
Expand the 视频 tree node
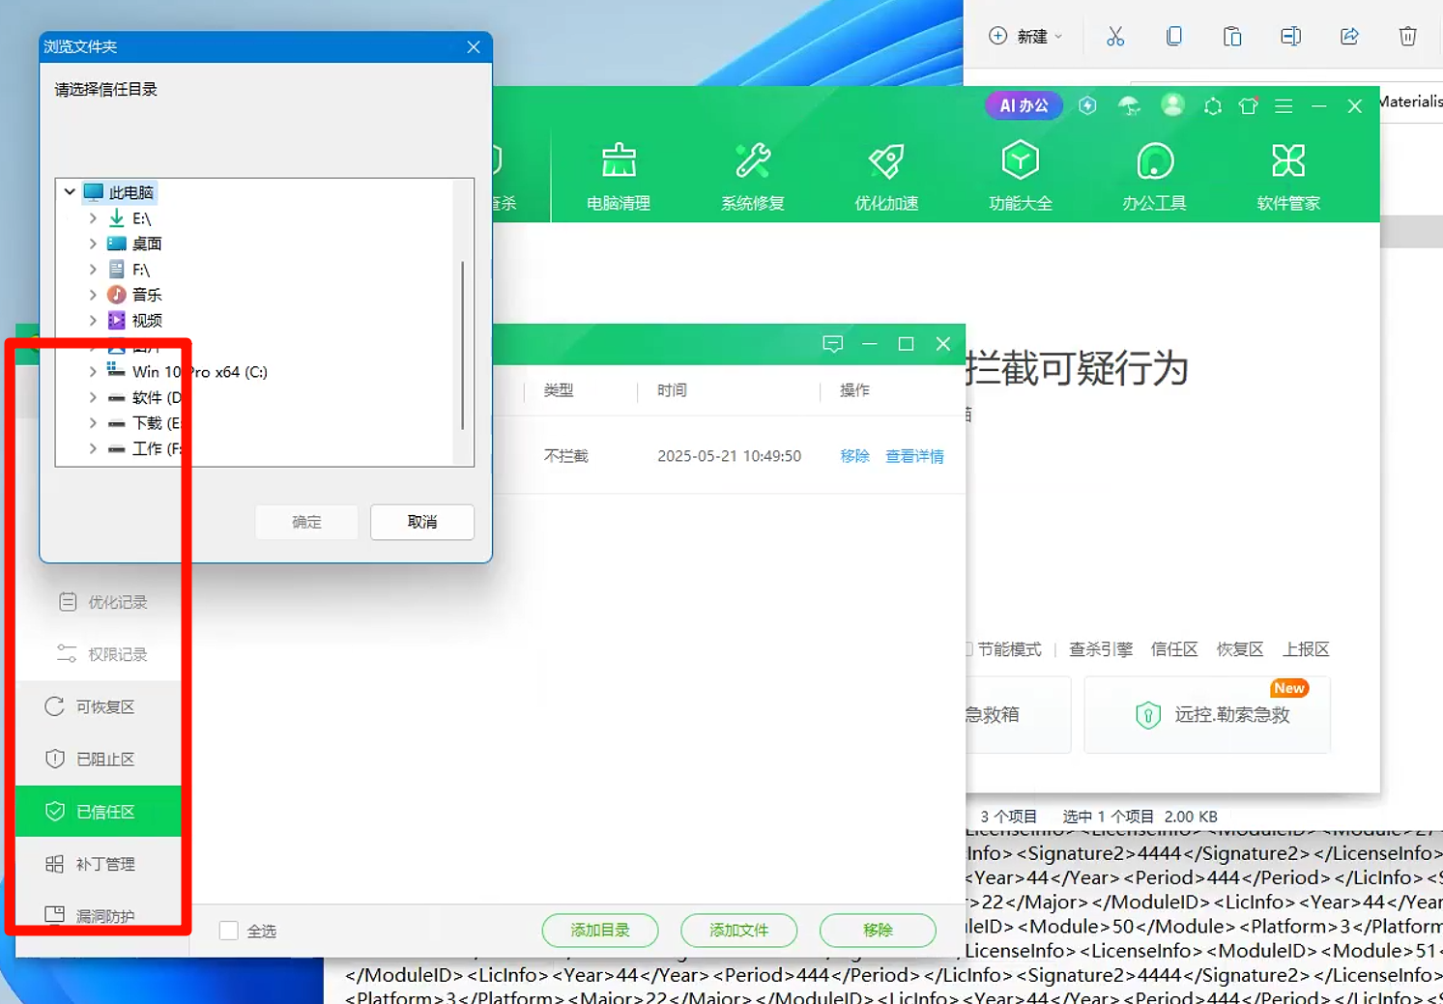pos(93,321)
